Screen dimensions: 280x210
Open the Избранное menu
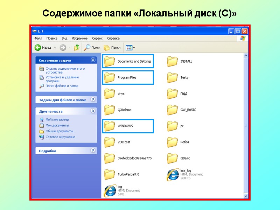click(x=80, y=38)
